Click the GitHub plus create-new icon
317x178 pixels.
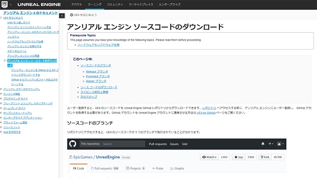[271, 144]
